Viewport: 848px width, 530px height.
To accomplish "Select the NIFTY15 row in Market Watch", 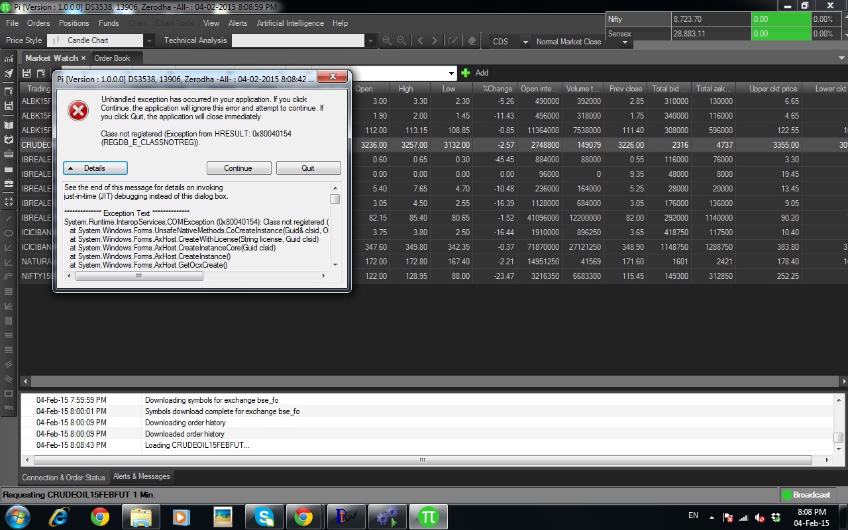I will point(433,276).
